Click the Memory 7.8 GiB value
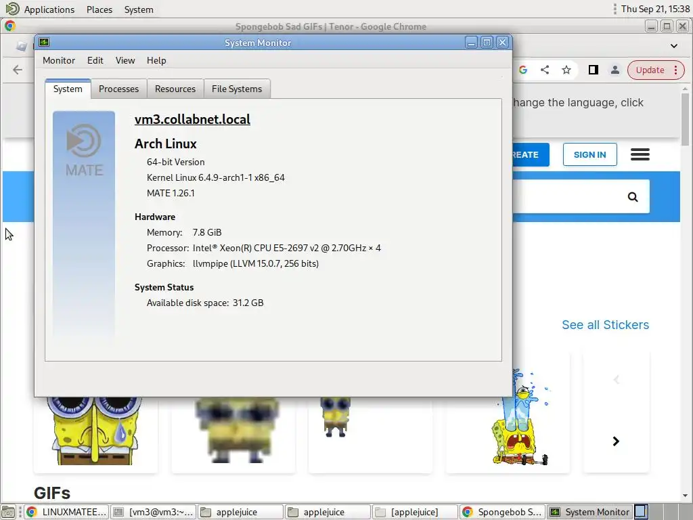 pos(207,233)
